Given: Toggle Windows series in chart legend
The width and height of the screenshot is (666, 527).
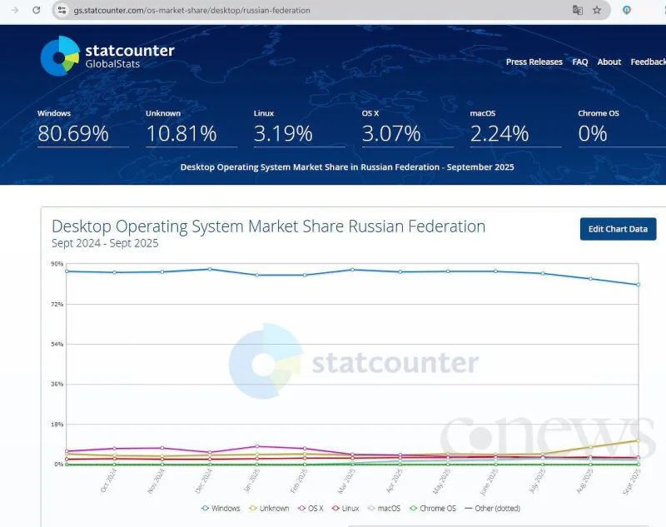Looking at the screenshot, I should click(x=221, y=508).
